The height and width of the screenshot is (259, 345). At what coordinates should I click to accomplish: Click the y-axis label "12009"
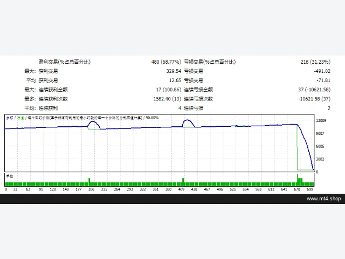(321, 120)
